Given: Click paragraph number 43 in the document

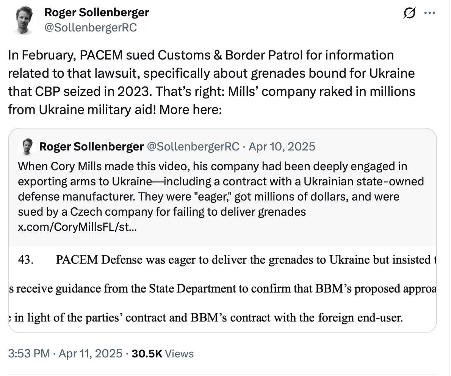Looking at the screenshot, I should 25,260.
